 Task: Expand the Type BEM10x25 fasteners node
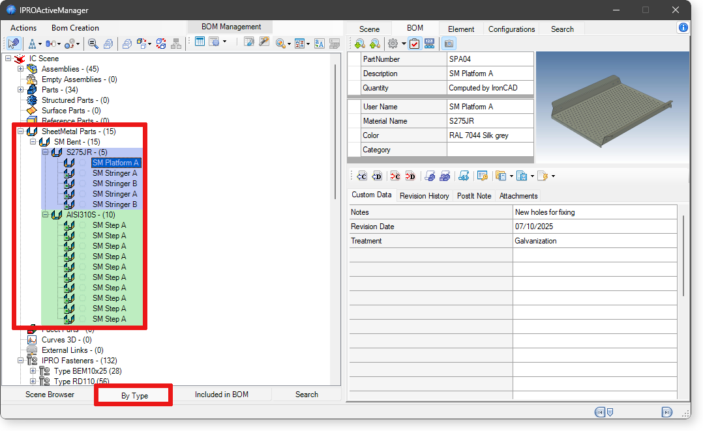(x=33, y=371)
